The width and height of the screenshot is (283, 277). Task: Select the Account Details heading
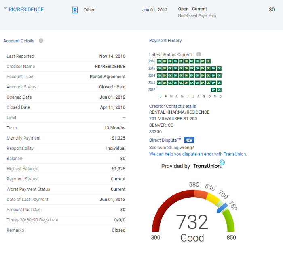click(19, 41)
